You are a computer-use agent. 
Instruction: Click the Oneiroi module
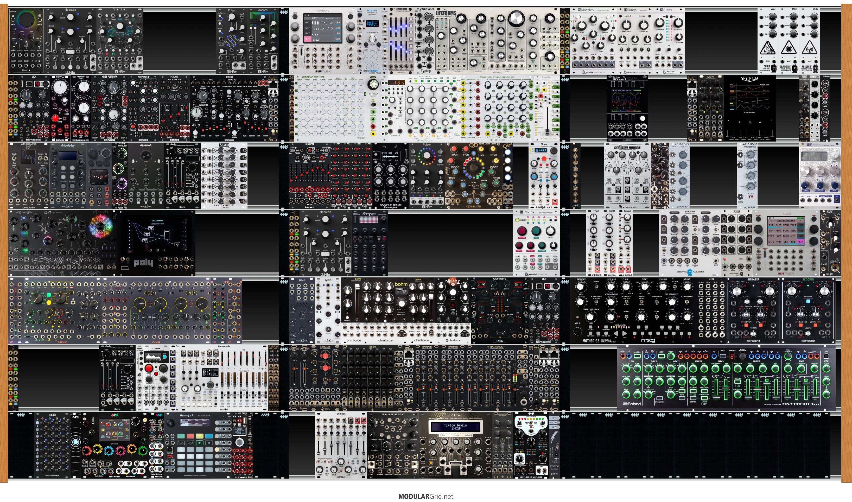pos(229,108)
